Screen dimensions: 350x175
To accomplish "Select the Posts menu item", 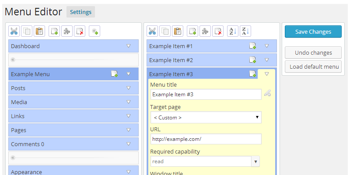I will pos(66,88).
